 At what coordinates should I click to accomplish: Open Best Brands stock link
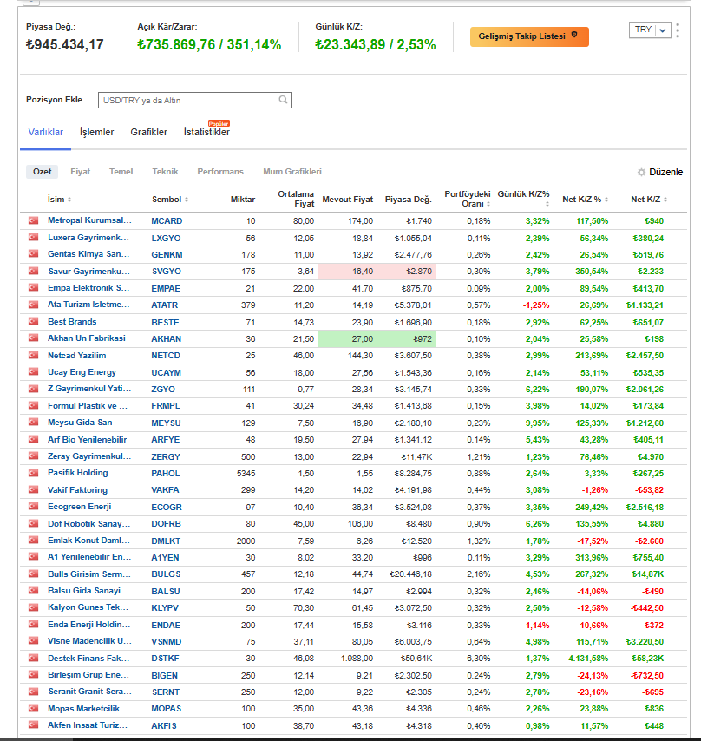tap(72, 322)
